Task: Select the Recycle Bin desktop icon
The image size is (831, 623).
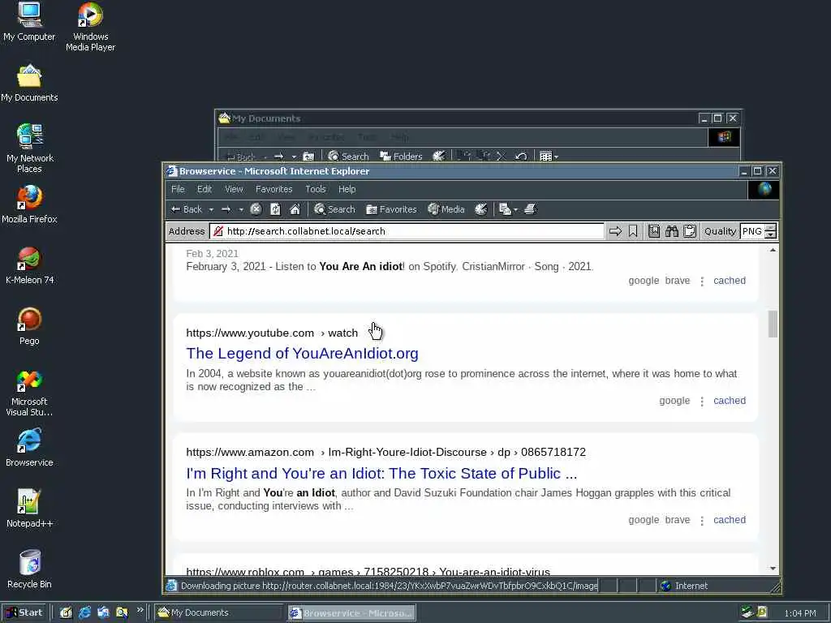Action: click(x=29, y=569)
